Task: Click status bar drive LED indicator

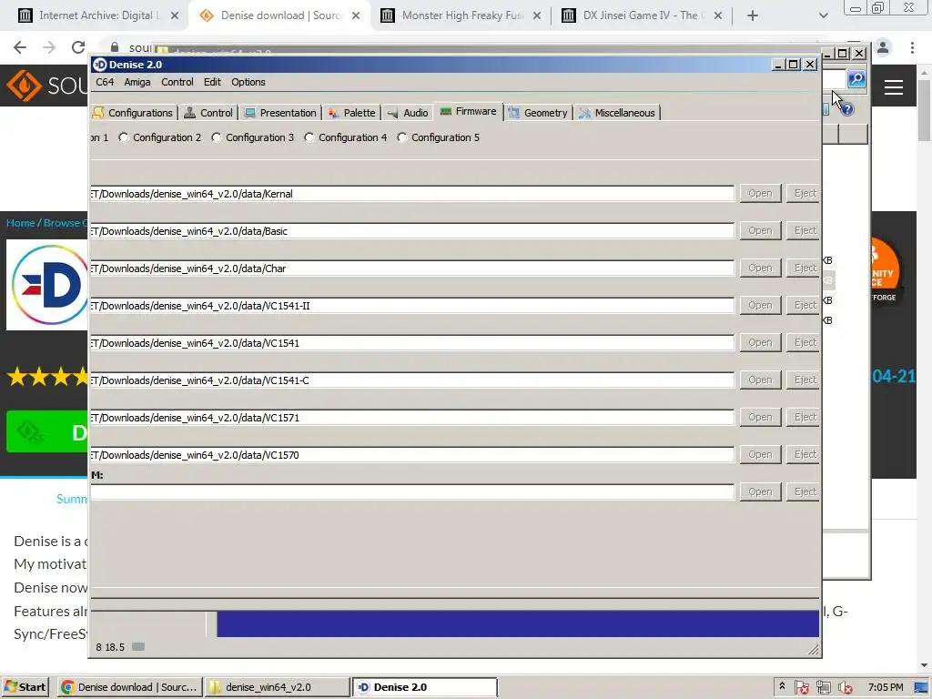Action: (x=138, y=647)
